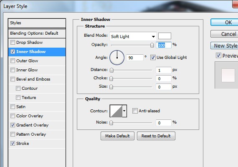Screen dimensions: 238x167
Task: Open the Blend Mode Soft Light dropdown
Action: pos(133,36)
